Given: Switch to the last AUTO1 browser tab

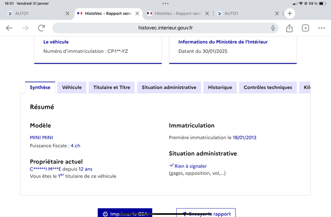Looking at the screenshot, I should click(x=247, y=14).
